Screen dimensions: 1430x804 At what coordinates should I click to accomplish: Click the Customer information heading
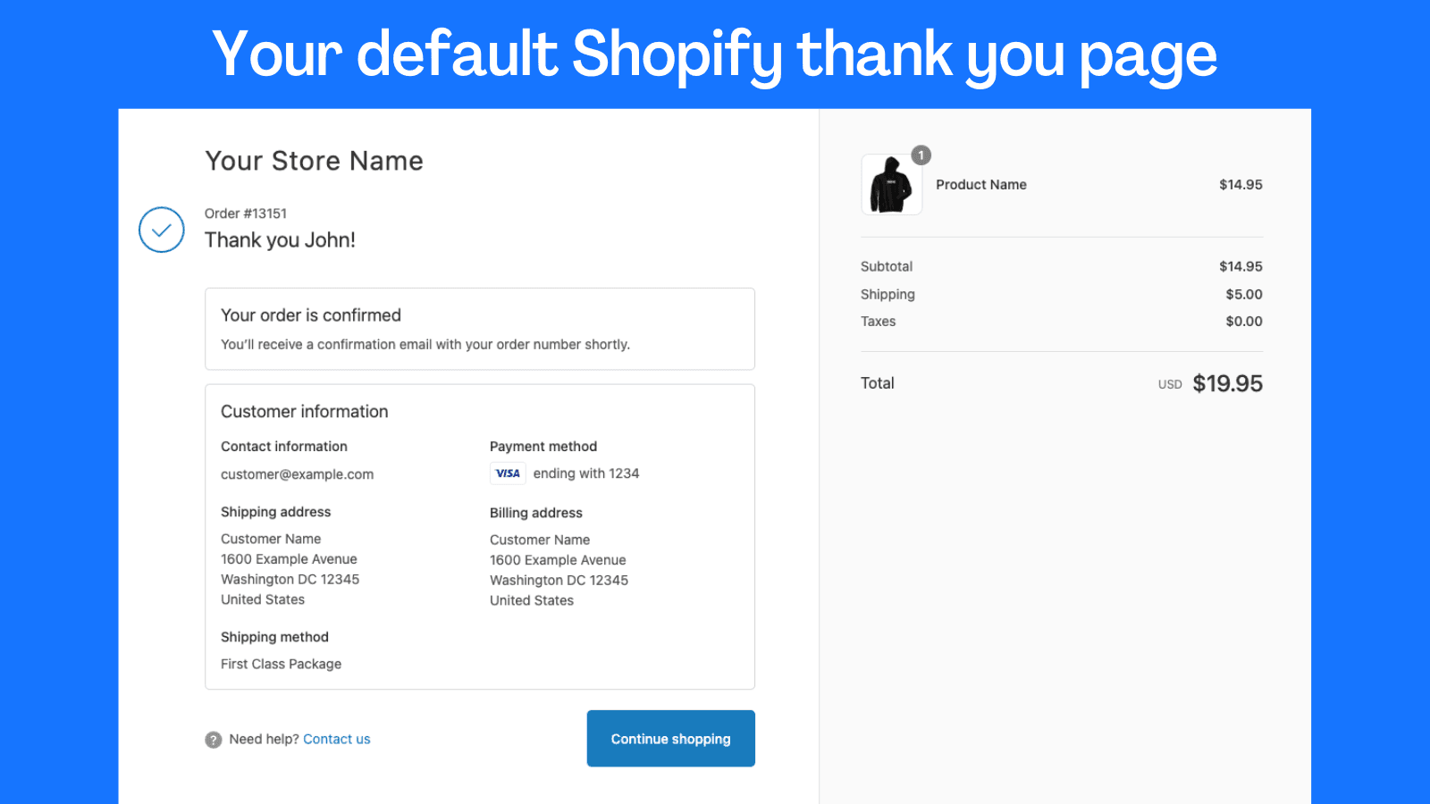tap(304, 412)
